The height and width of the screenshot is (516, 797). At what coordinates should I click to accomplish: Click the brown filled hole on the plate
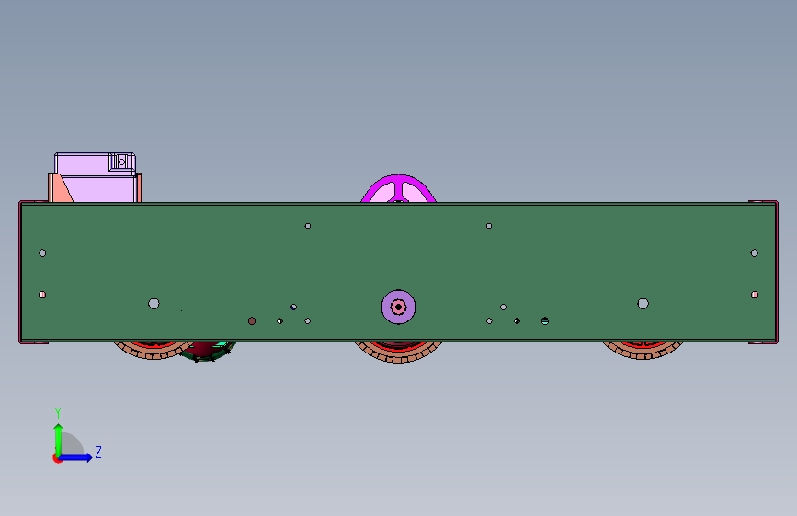click(x=252, y=321)
